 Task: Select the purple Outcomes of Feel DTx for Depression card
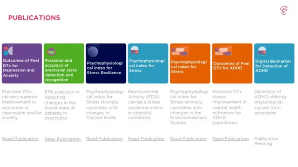click(x=22, y=64)
